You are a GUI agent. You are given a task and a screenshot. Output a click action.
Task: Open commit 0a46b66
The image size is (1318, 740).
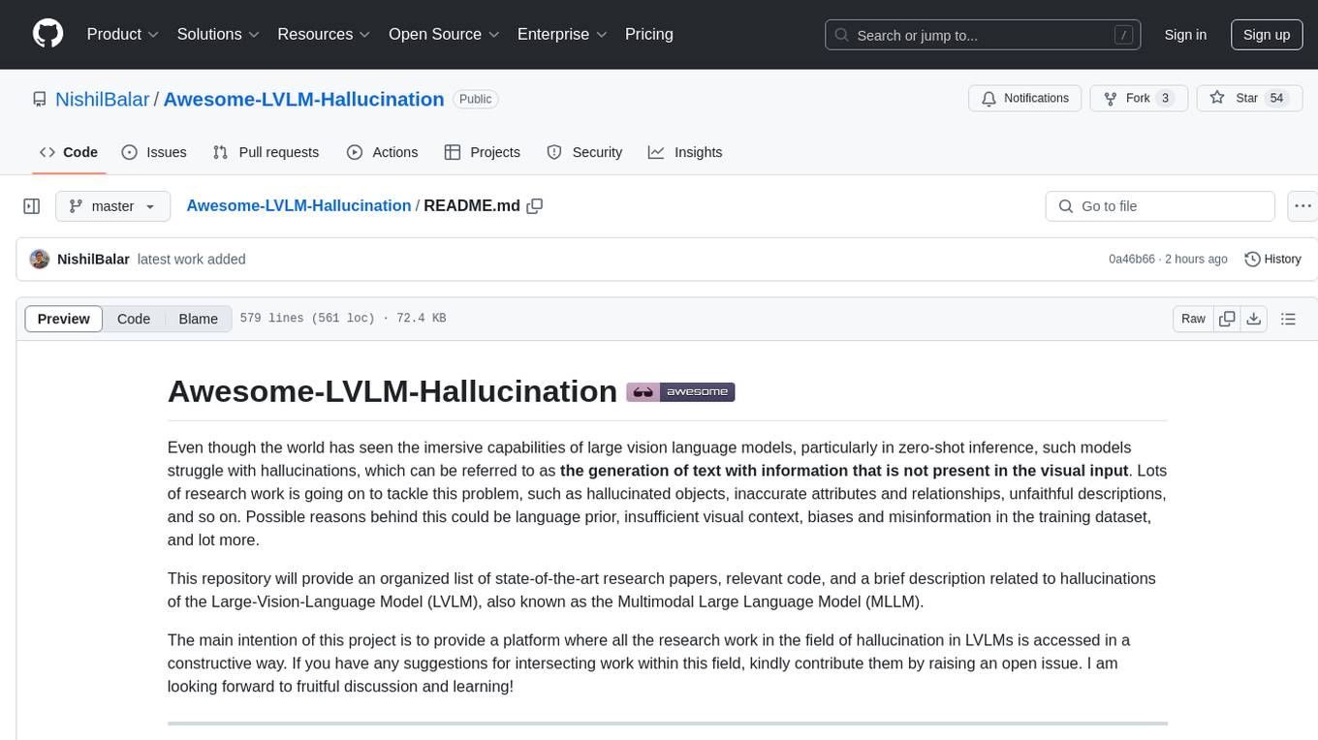pos(1132,259)
